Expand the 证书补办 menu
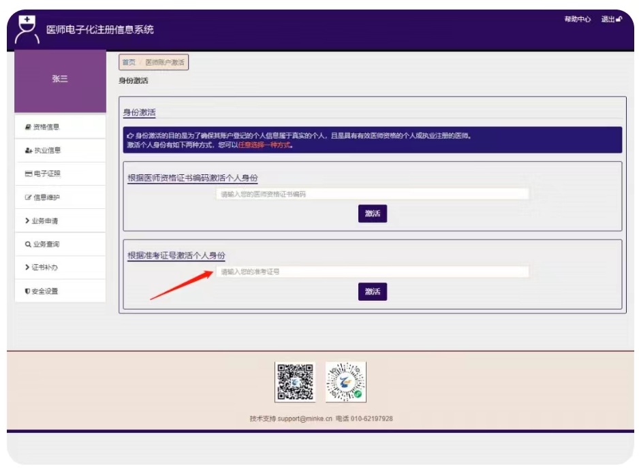Viewport: 639px width, 471px height. (x=46, y=267)
